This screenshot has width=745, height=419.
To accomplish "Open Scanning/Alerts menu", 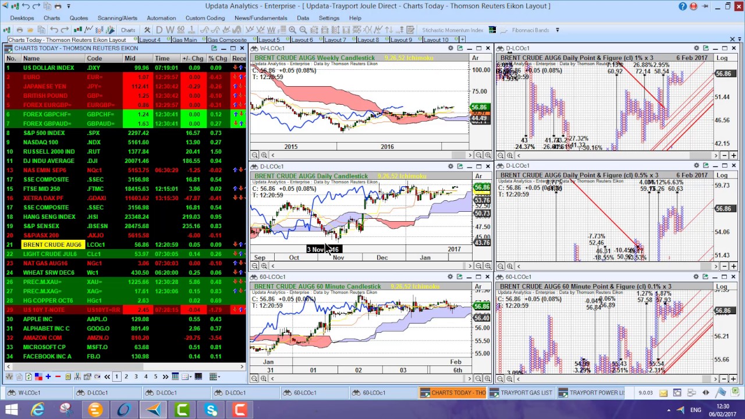I will tap(118, 18).
